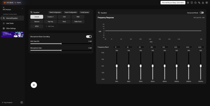Select the Custom-1 equalizer preset
This screenshot has width=210, height=106.
click(x=51, y=17)
